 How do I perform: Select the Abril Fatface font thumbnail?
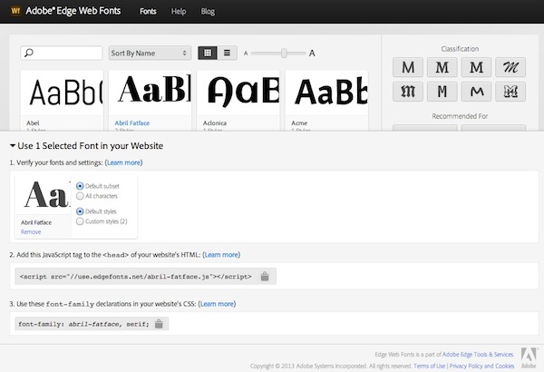point(150,92)
